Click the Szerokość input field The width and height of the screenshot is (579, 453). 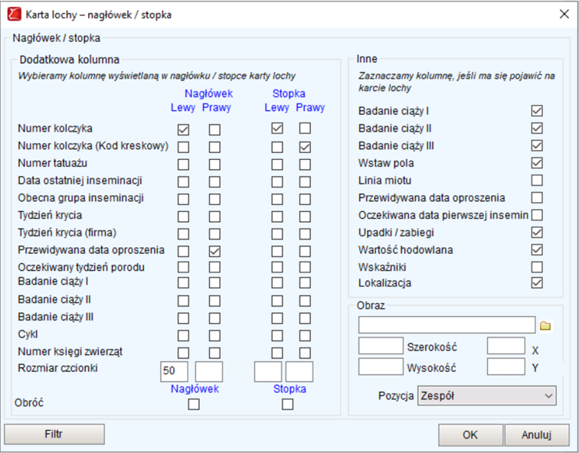[x=381, y=346]
